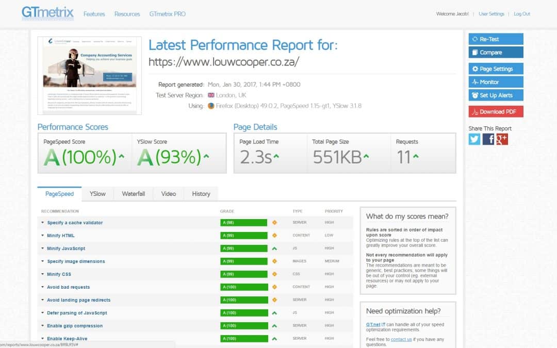557x348 pixels.
Task: Share report via Google Plus icon
Action: pos(502,139)
